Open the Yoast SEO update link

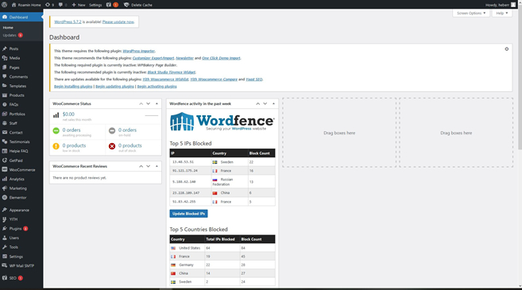pos(254,79)
